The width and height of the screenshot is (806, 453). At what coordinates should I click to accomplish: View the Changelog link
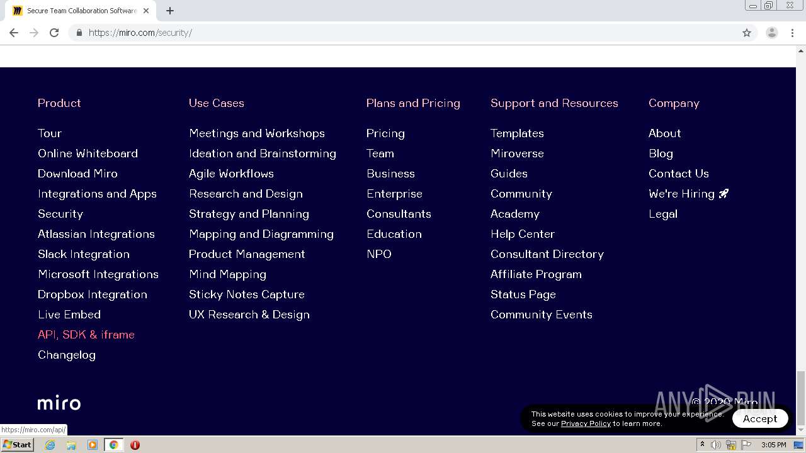(x=67, y=355)
